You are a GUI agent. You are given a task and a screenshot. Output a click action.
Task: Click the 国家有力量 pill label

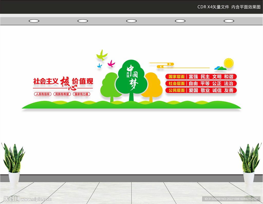(81, 94)
